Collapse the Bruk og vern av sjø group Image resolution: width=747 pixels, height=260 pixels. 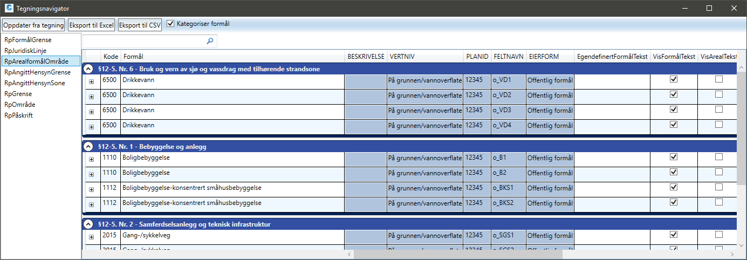[x=88, y=69]
